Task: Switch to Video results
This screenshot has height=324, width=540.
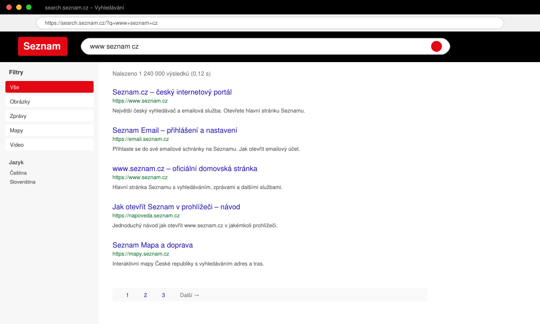Action: click(49, 144)
